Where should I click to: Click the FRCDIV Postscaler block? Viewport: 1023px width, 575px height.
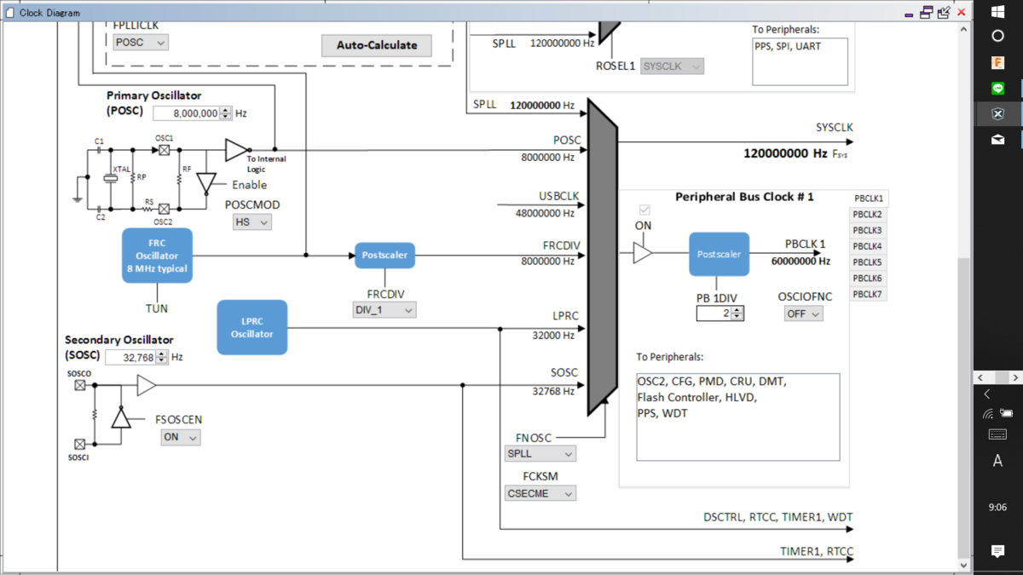click(x=384, y=255)
